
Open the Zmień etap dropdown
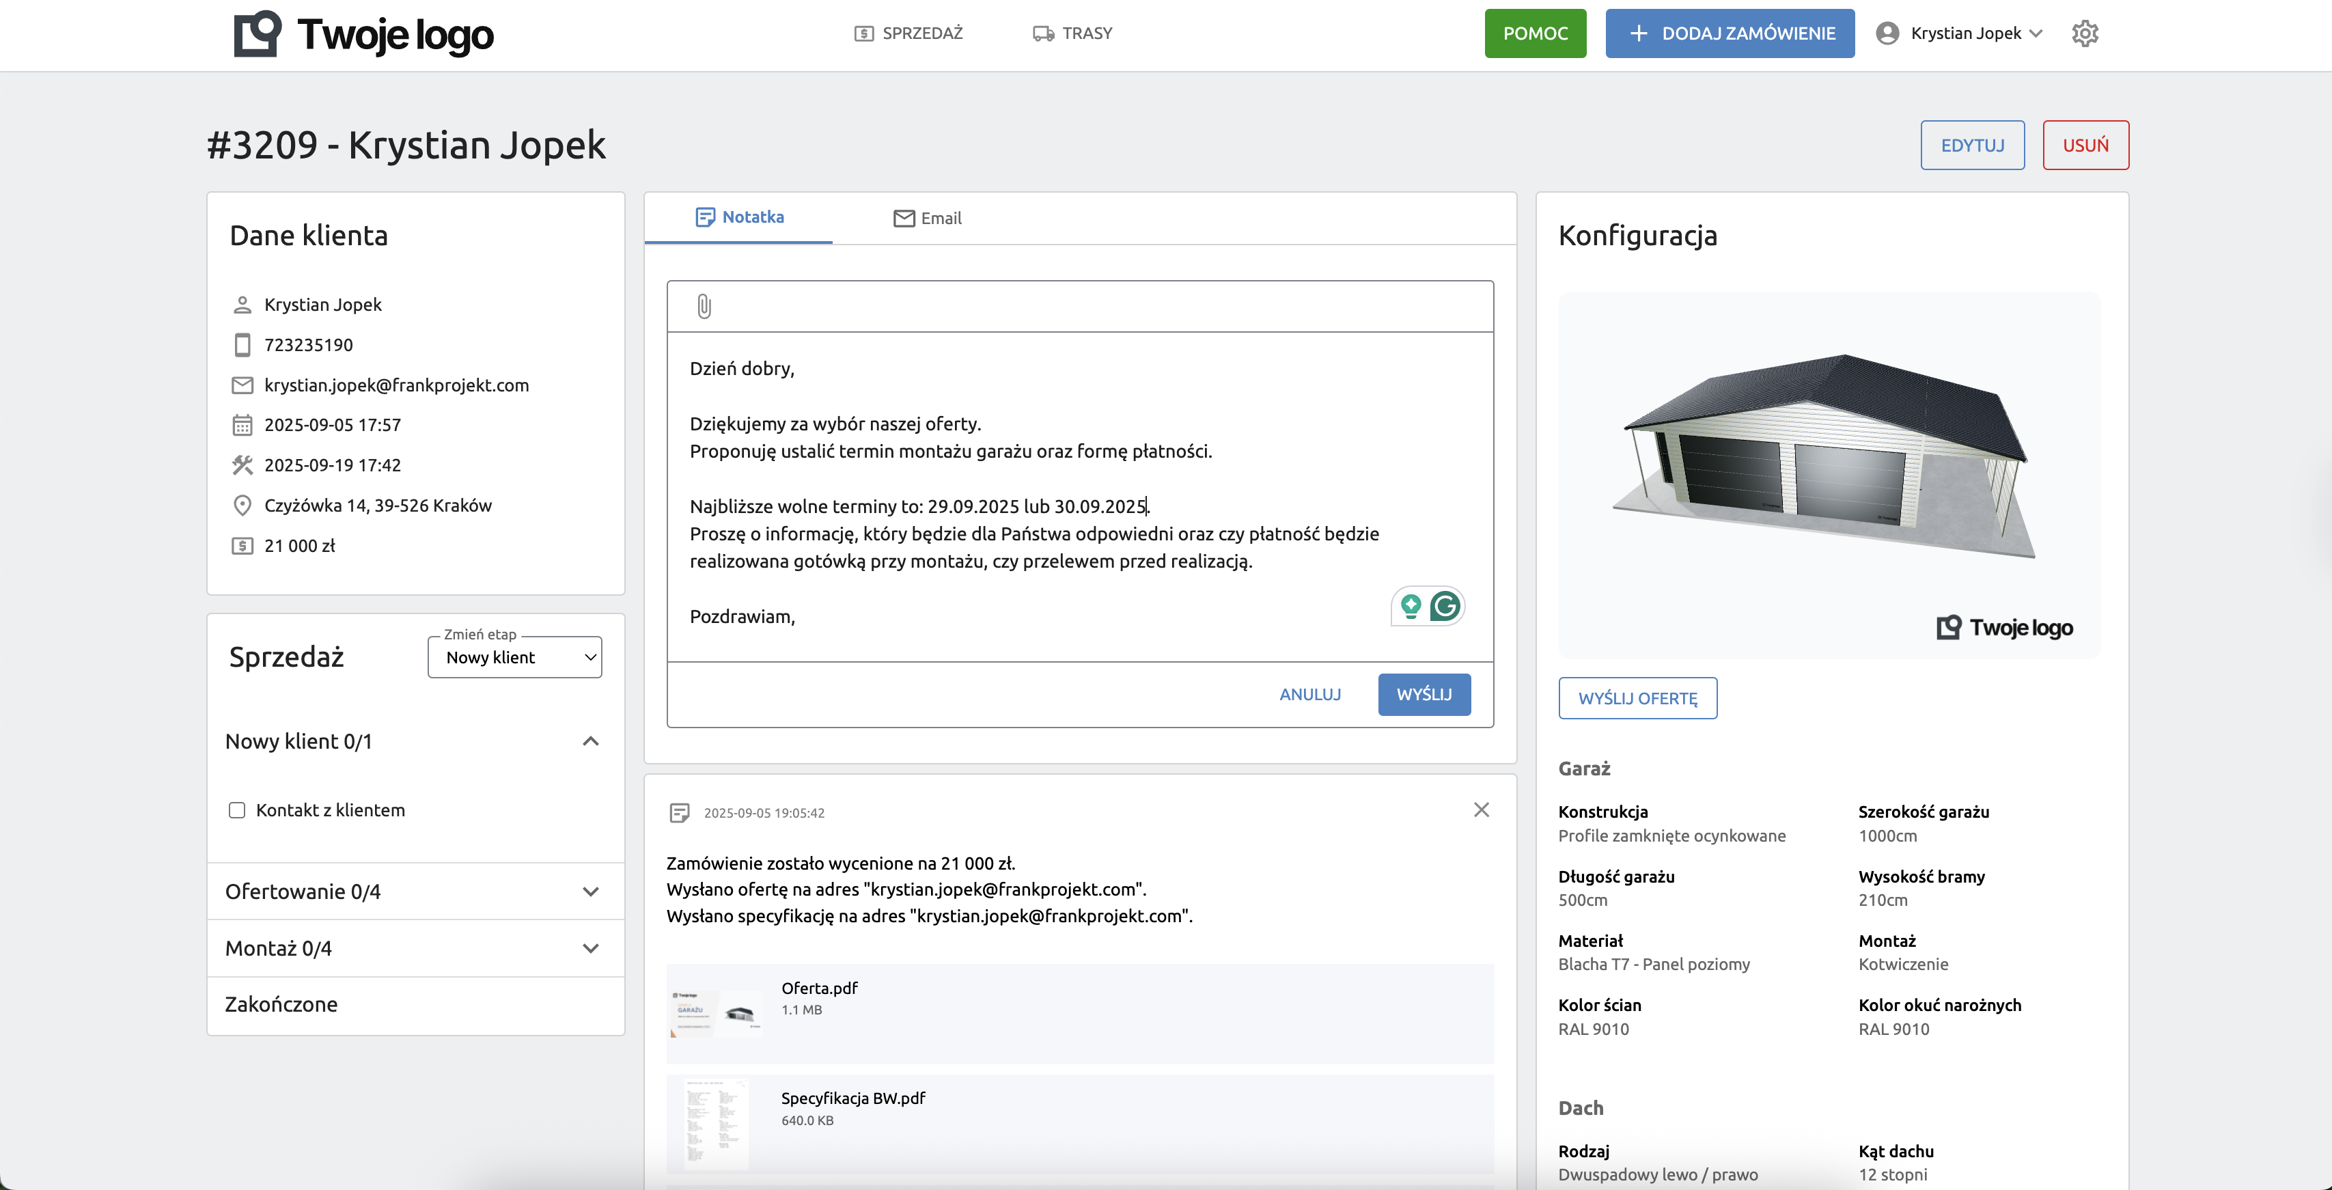[514, 657]
